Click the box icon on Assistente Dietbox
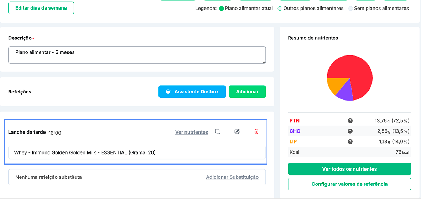The height and width of the screenshot is (199, 421). tap(168, 92)
